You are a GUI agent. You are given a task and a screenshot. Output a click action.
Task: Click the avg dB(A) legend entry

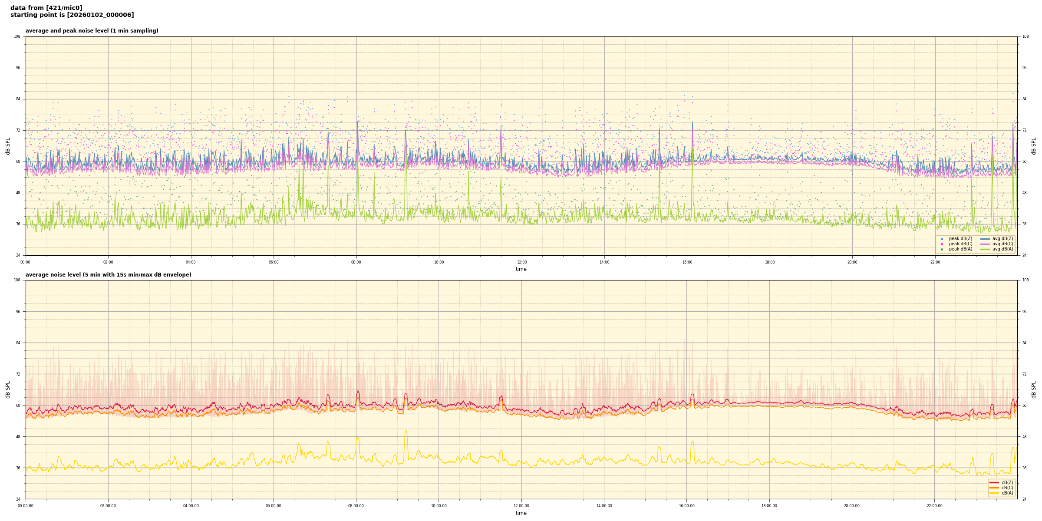click(1002, 249)
